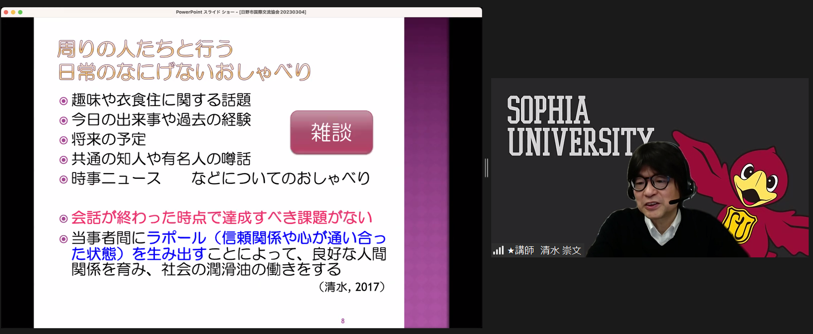This screenshot has width=813, height=334.
Task: Click the bullet icon beside 時事ニュース
Action: [x=63, y=180]
